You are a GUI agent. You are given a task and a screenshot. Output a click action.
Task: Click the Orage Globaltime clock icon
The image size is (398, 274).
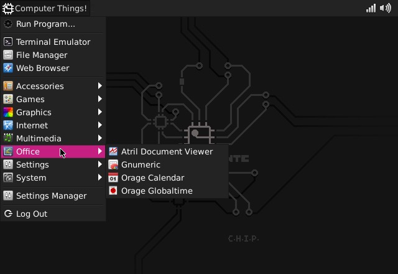click(113, 191)
